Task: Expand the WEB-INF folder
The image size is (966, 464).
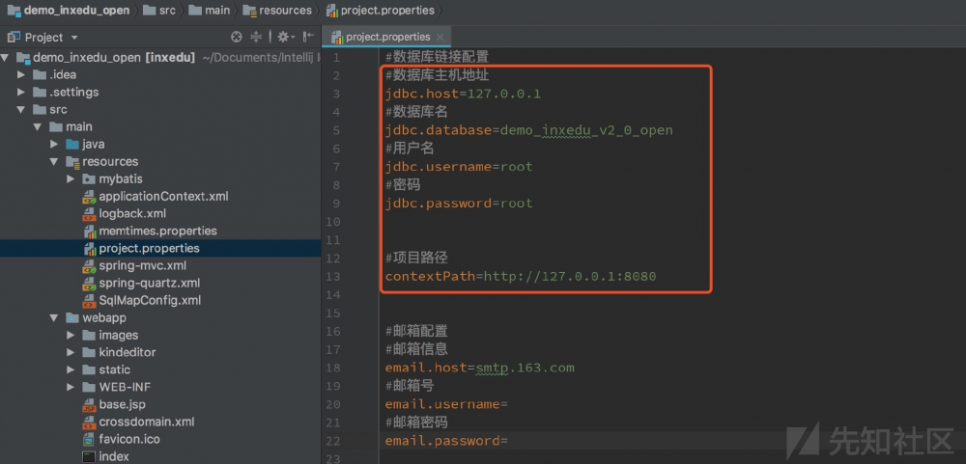Action: tap(71, 387)
